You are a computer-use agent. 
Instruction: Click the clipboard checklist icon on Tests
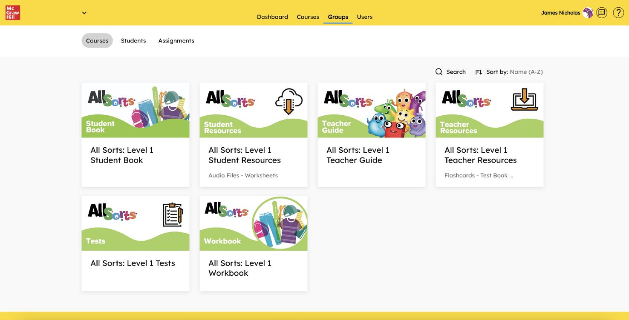click(x=173, y=215)
